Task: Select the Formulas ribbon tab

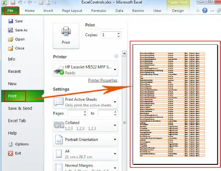Action: click(99, 11)
